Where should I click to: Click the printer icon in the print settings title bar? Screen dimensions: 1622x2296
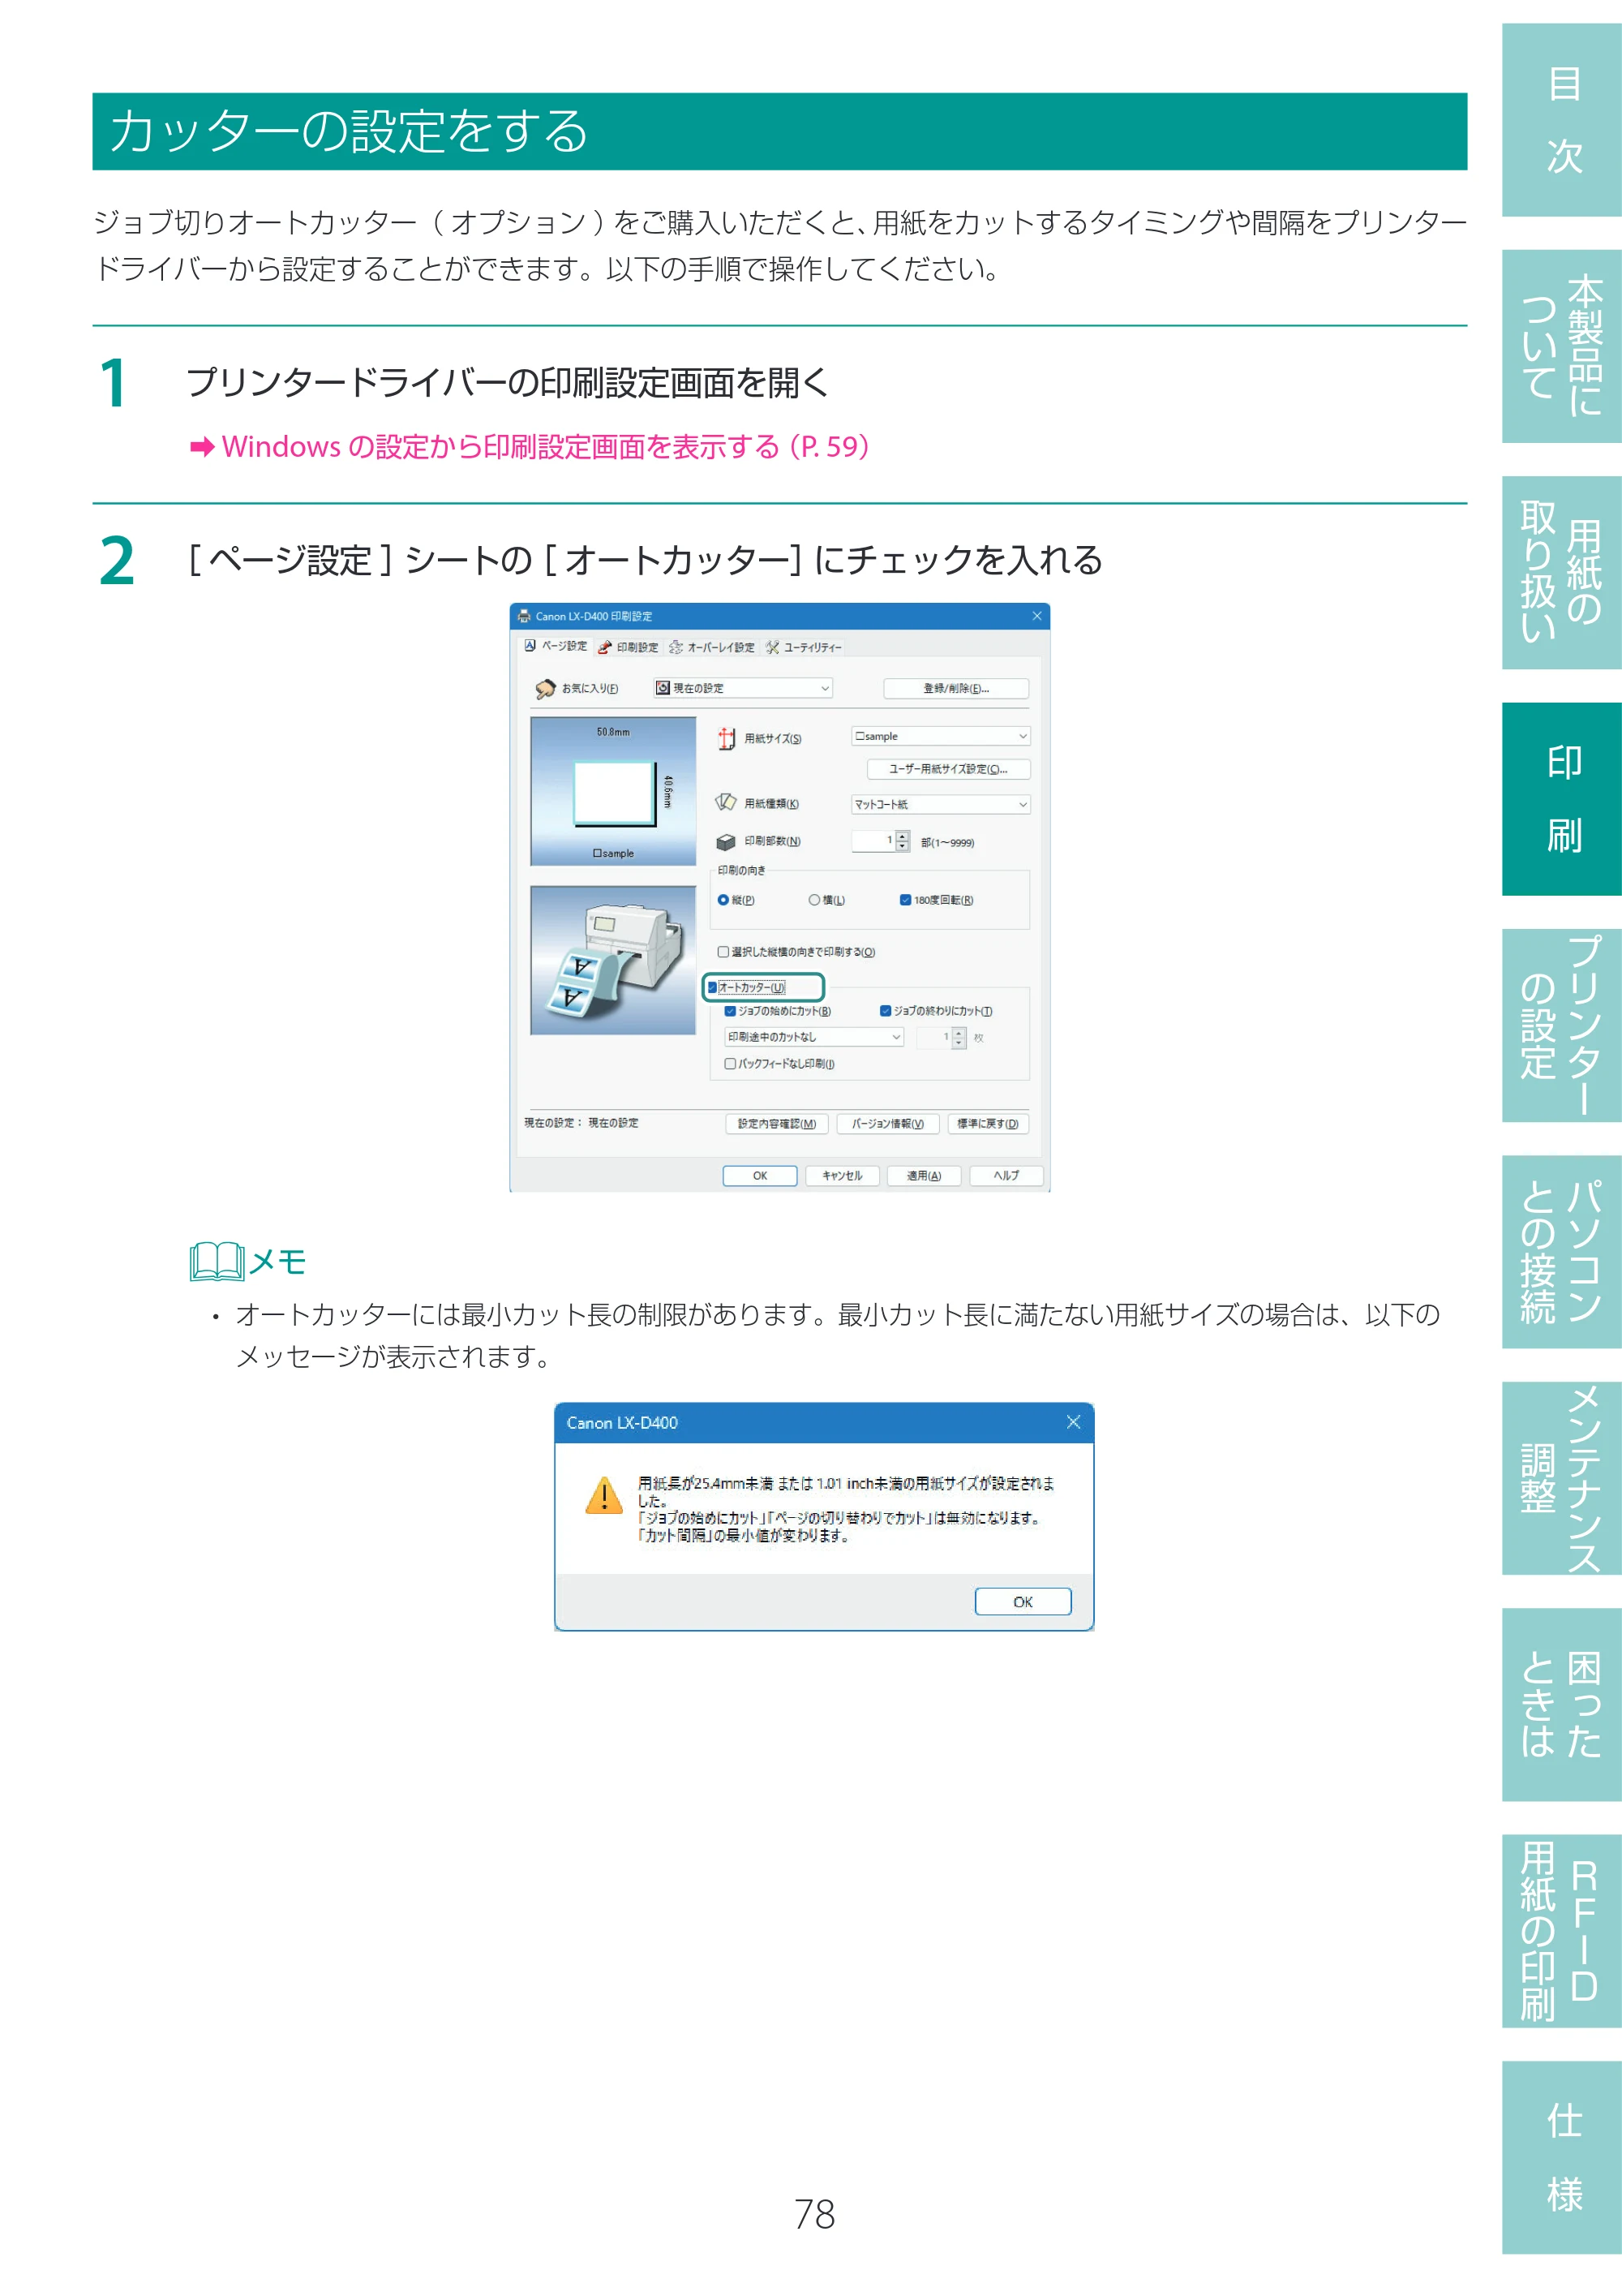pyautogui.click(x=524, y=616)
